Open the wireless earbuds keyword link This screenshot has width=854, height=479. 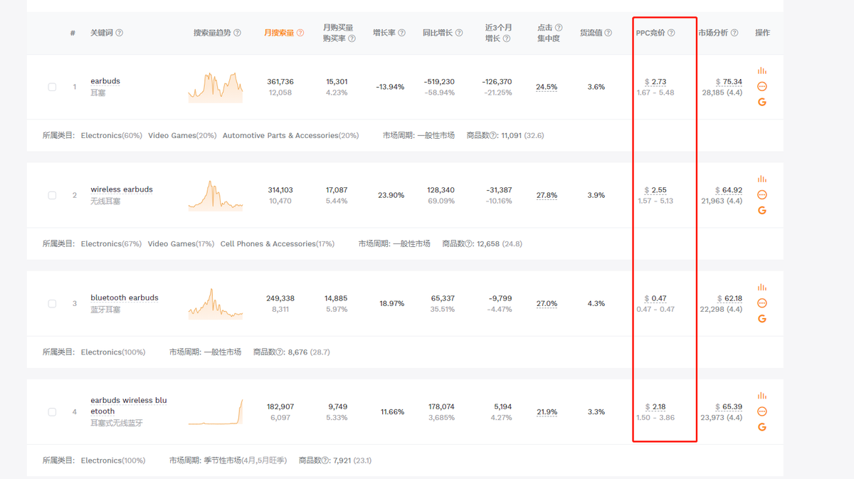(121, 189)
